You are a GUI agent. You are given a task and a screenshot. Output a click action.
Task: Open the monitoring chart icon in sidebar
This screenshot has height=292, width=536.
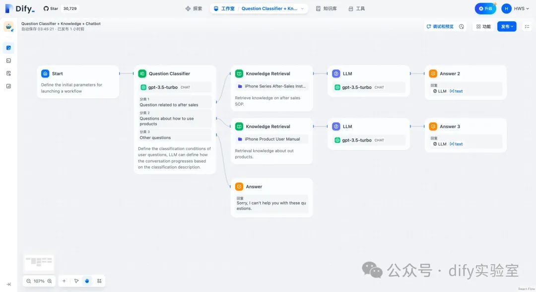click(x=8, y=86)
